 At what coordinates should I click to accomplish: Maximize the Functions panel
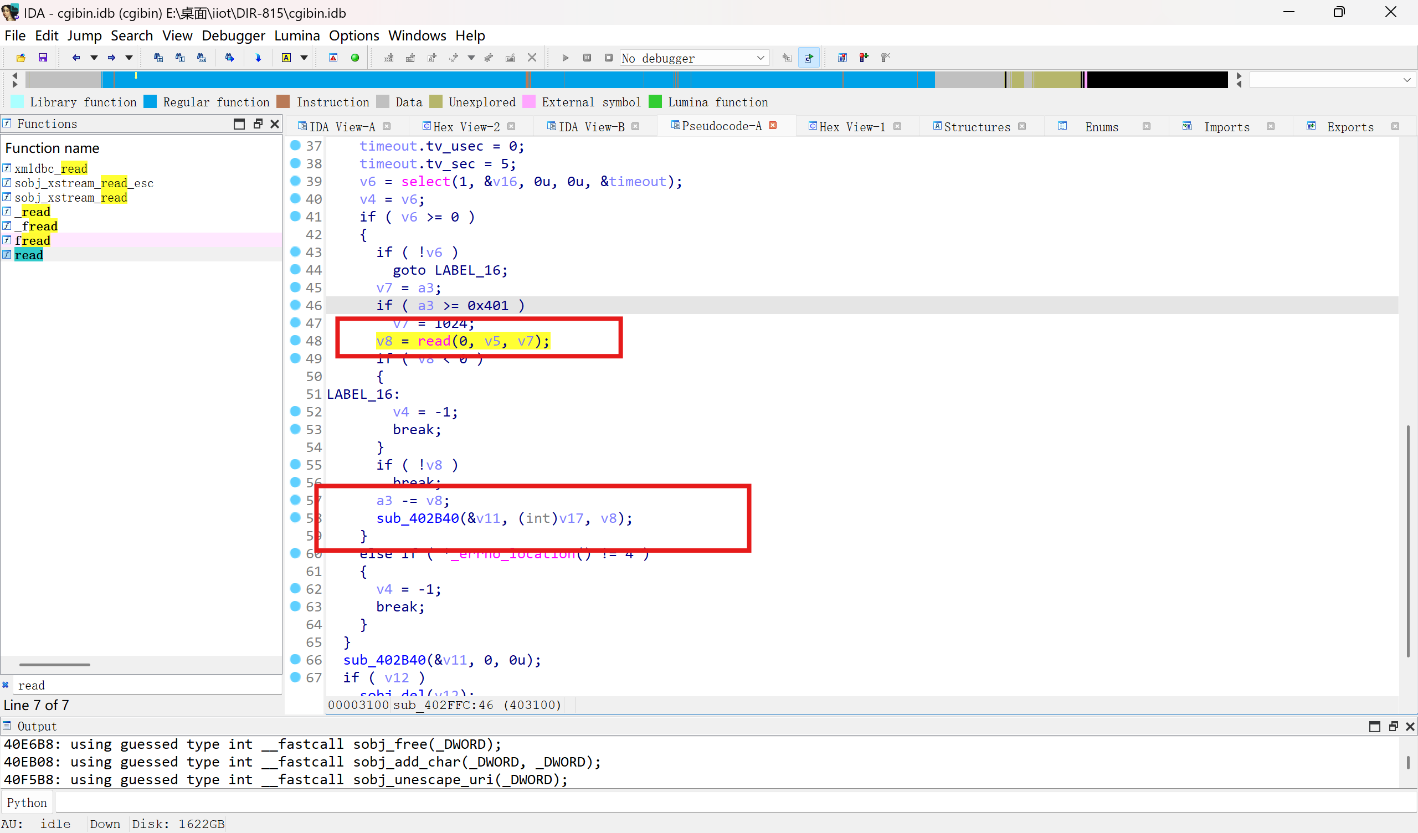239,124
